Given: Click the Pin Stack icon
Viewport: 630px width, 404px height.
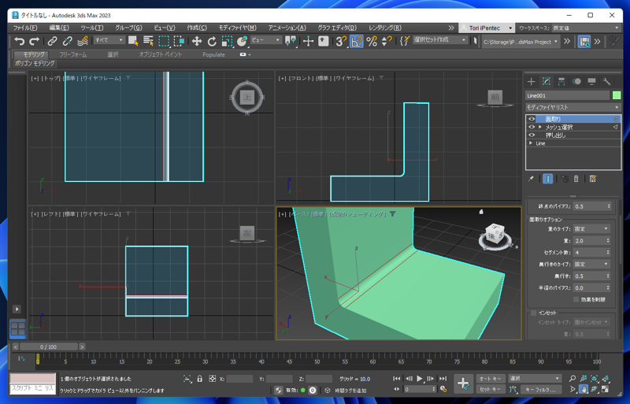Looking at the screenshot, I should [x=531, y=179].
